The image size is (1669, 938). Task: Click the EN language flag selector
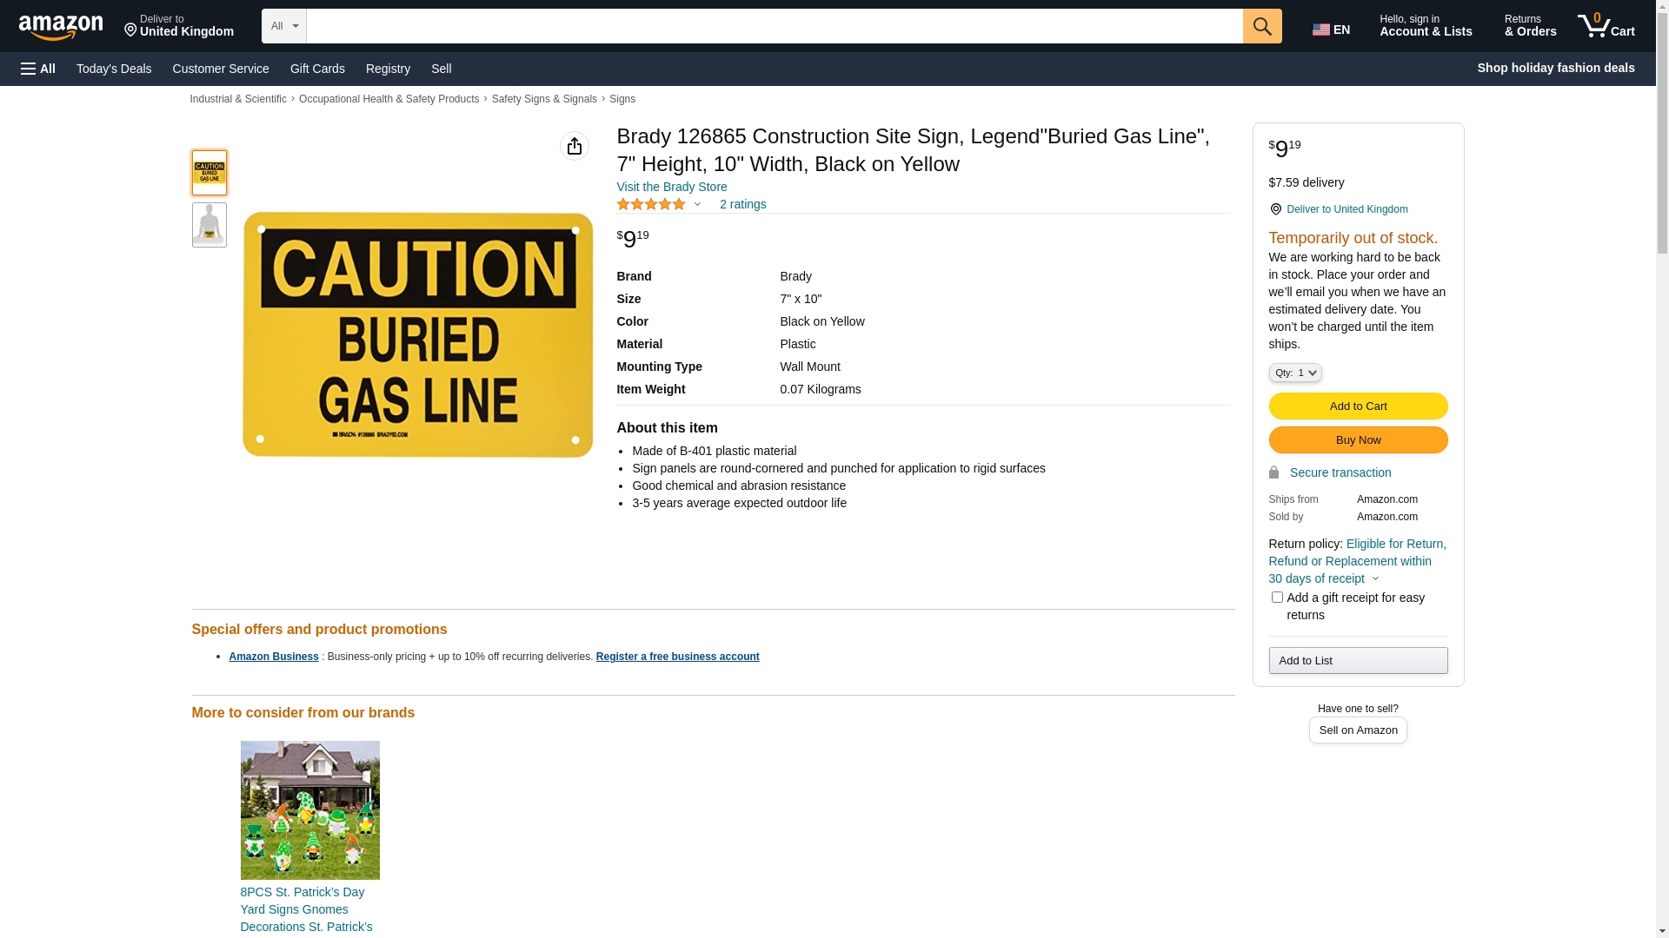(1331, 30)
